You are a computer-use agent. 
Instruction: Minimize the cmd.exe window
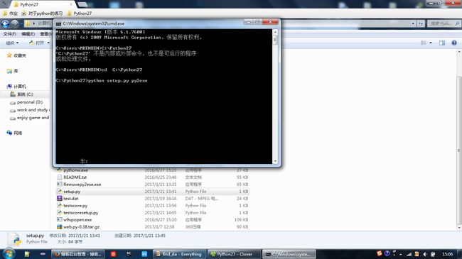(248, 22)
